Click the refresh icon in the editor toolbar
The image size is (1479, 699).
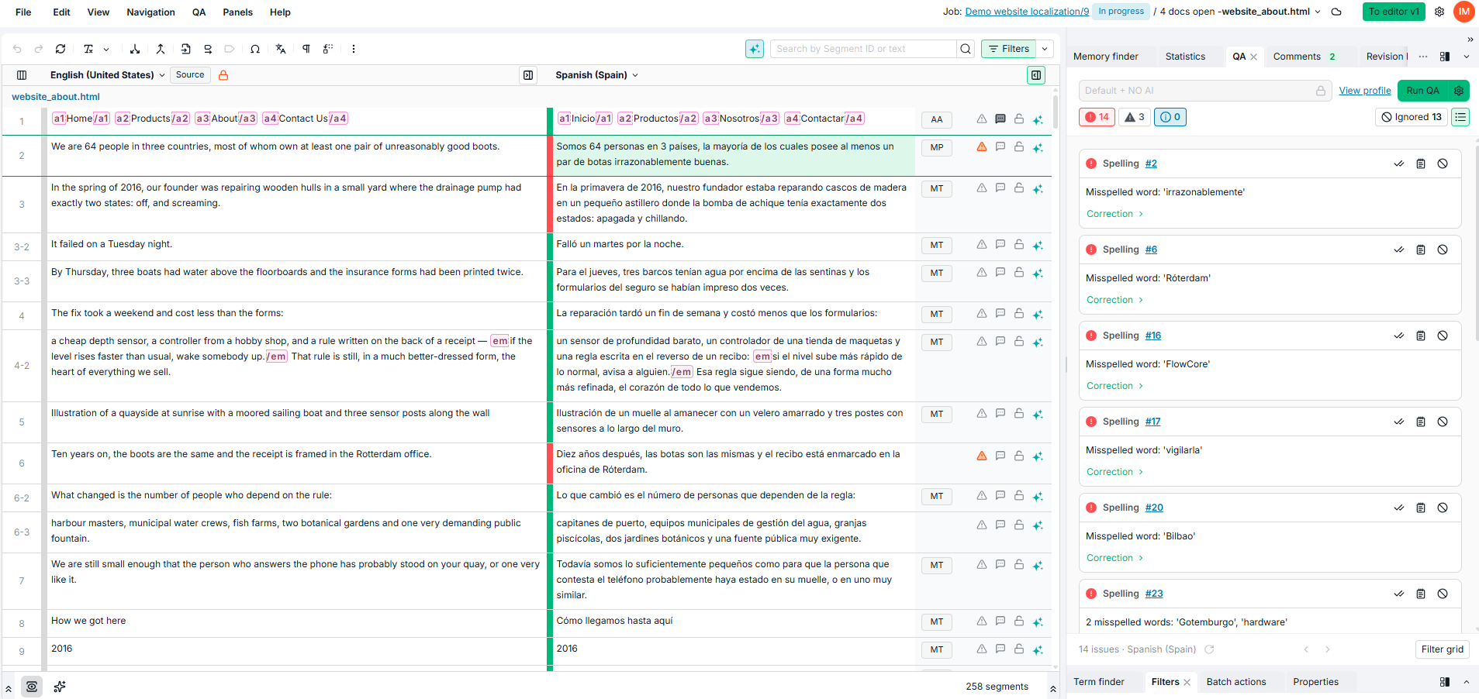pos(60,49)
